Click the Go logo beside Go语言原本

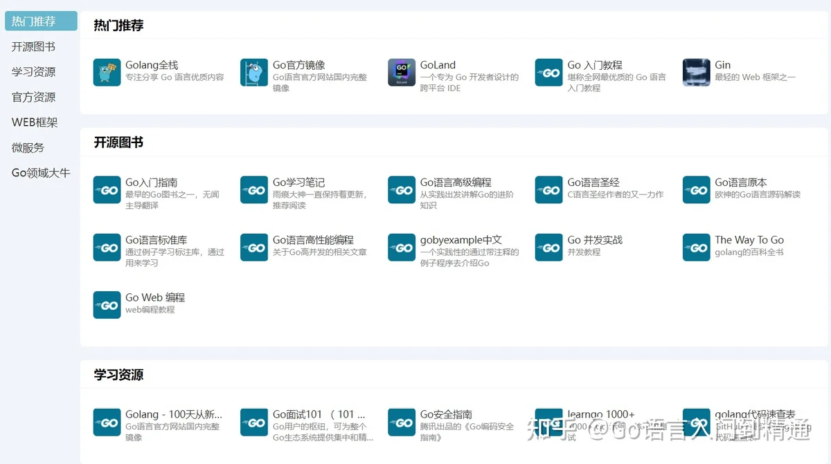(x=697, y=190)
